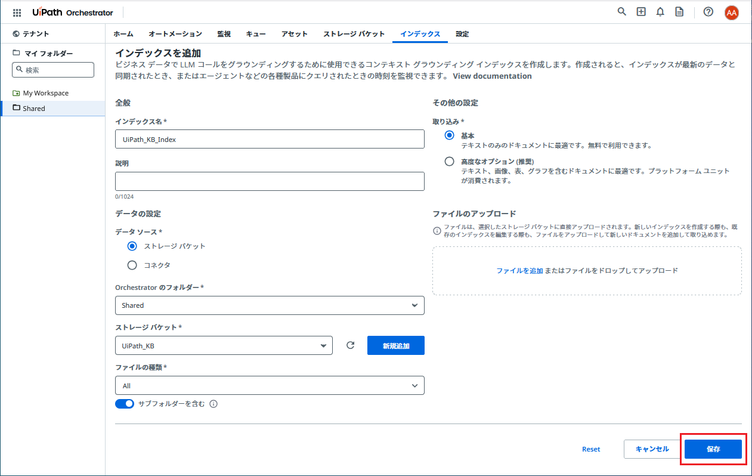Click the info icon beside subfolder toggle
This screenshot has width=752, height=476.
click(x=213, y=404)
